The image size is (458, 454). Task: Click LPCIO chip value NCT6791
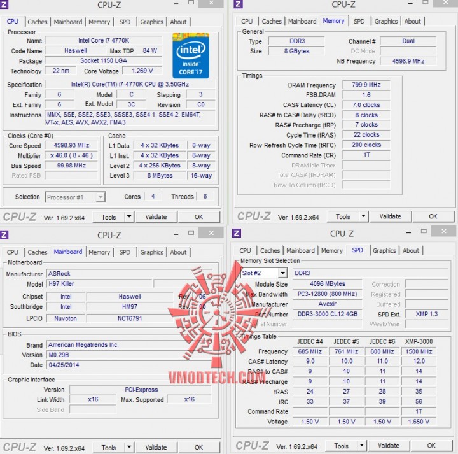[x=130, y=318]
